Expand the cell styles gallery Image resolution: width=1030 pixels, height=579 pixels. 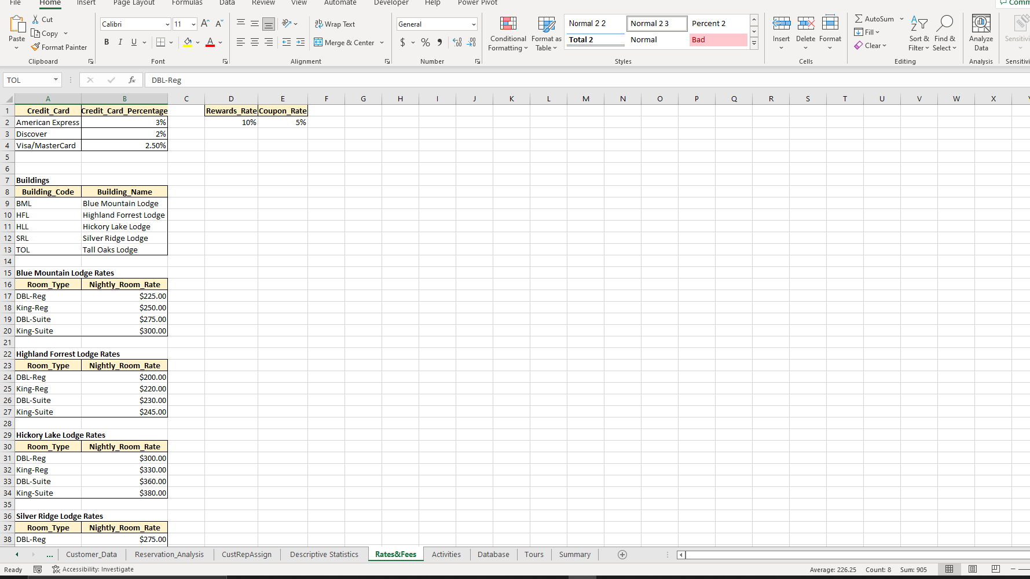click(x=754, y=43)
